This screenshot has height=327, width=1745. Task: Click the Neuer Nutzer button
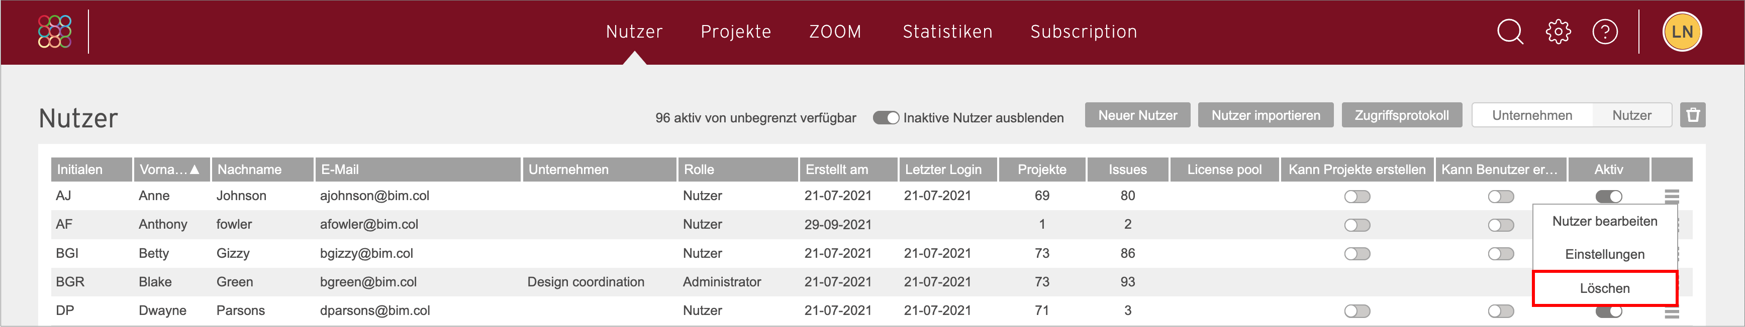(x=1137, y=115)
